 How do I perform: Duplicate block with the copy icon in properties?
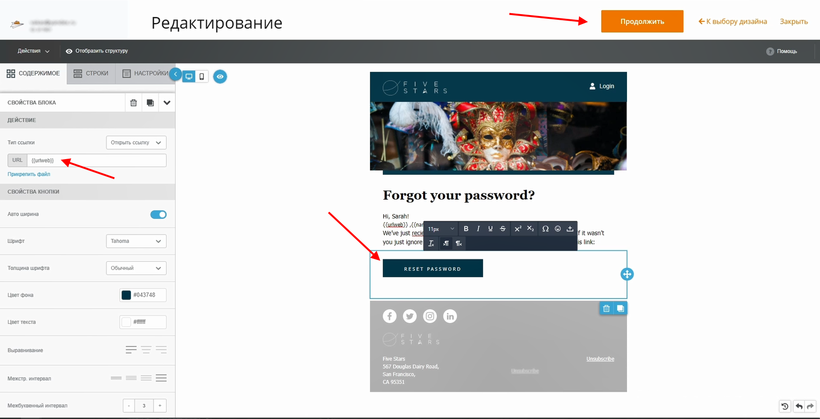[x=150, y=103]
